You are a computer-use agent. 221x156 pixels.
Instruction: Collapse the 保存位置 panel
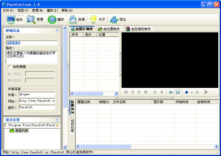(57, 120)
